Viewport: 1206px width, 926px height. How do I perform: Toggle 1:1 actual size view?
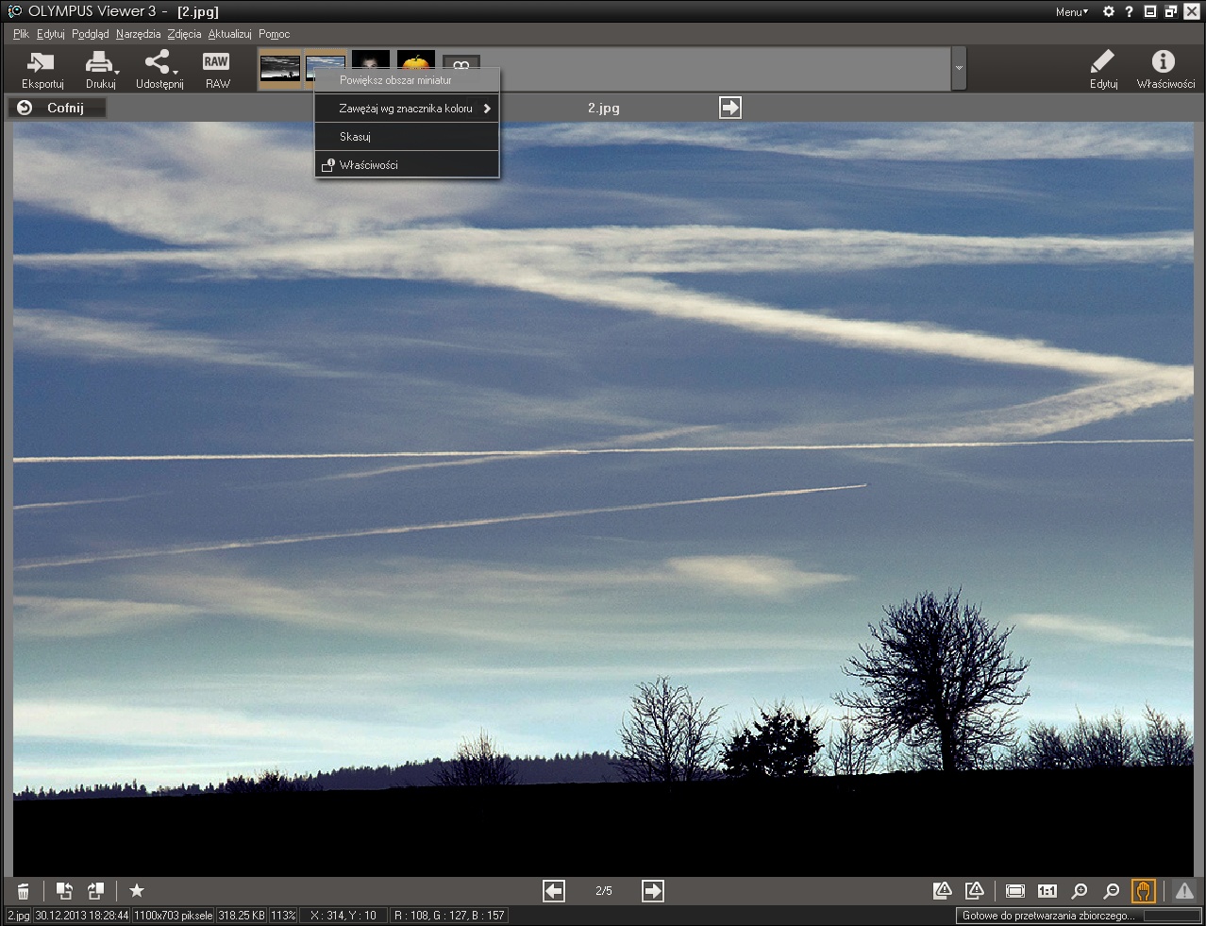(1047, 891)
